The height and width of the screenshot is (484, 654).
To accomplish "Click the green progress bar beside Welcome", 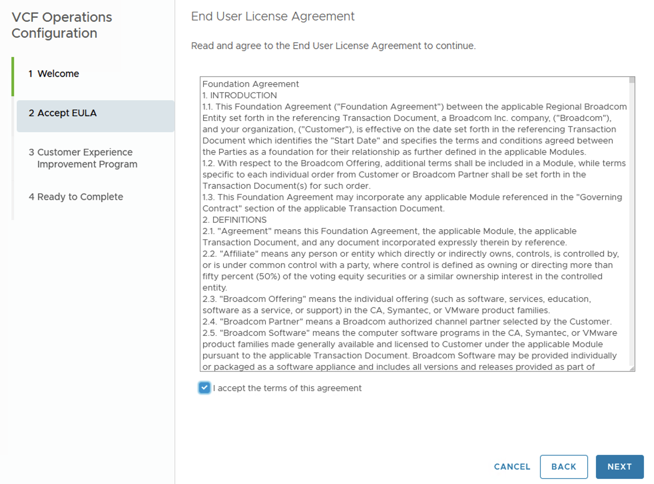I will pos(13,77).
